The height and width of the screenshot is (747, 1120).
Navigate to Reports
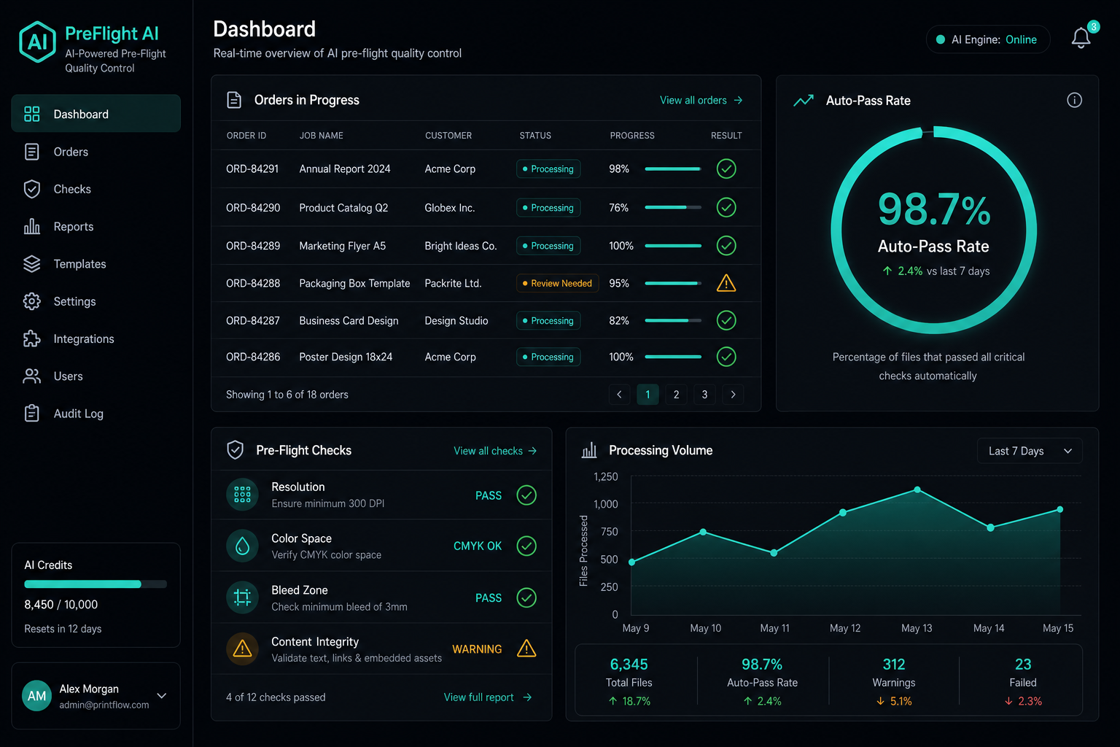(x=96, y=226)
